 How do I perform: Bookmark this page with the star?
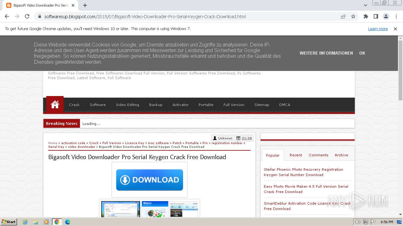click(353, 17)
